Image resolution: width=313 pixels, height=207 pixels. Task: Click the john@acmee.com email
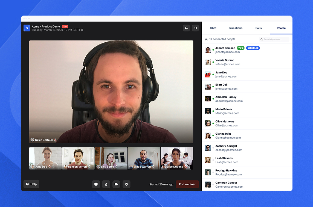point(226,89)
